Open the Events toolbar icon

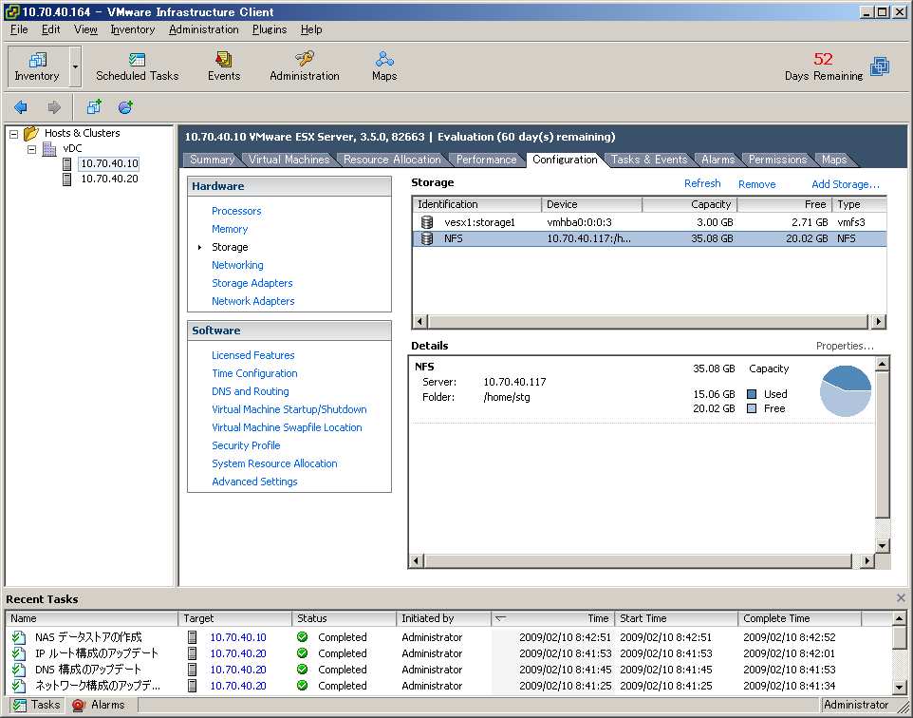(224, 66)
